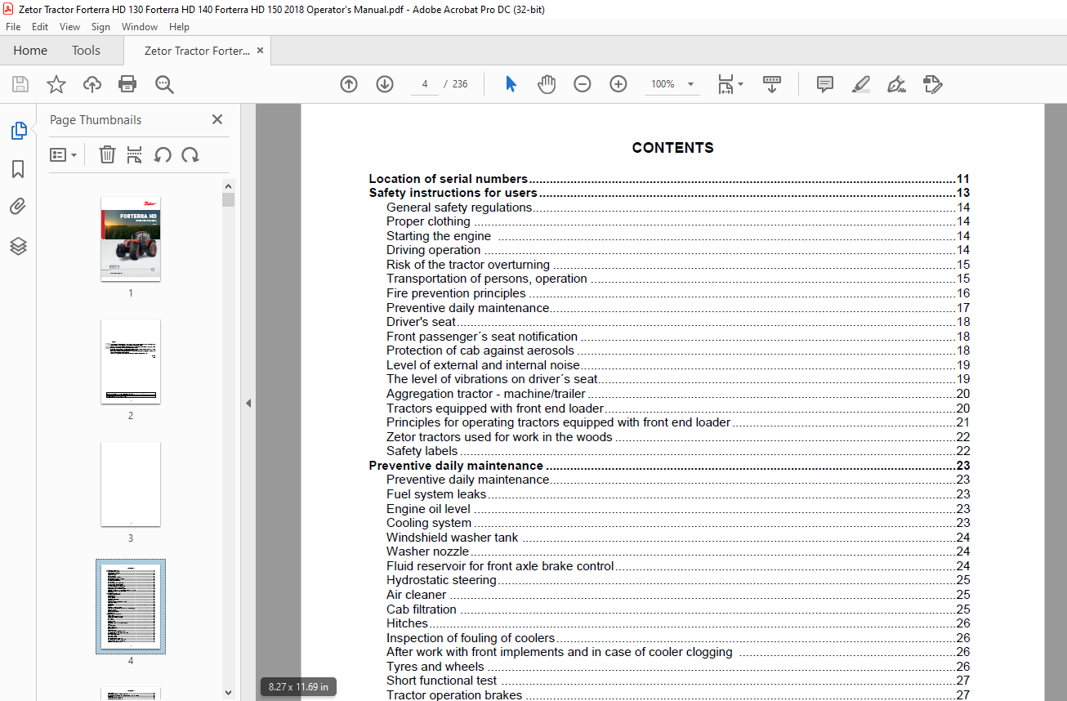Open the Help menu
Viewport: 1067px width, 701px height.
tap(179, 27)
